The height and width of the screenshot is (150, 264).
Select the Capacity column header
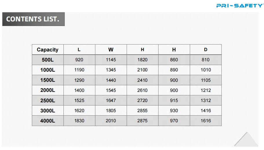(x=48, y=50)
